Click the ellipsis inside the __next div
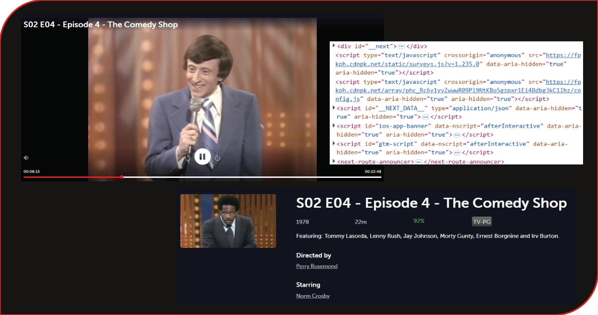This screenshot has width=598, height=315. 401,46
